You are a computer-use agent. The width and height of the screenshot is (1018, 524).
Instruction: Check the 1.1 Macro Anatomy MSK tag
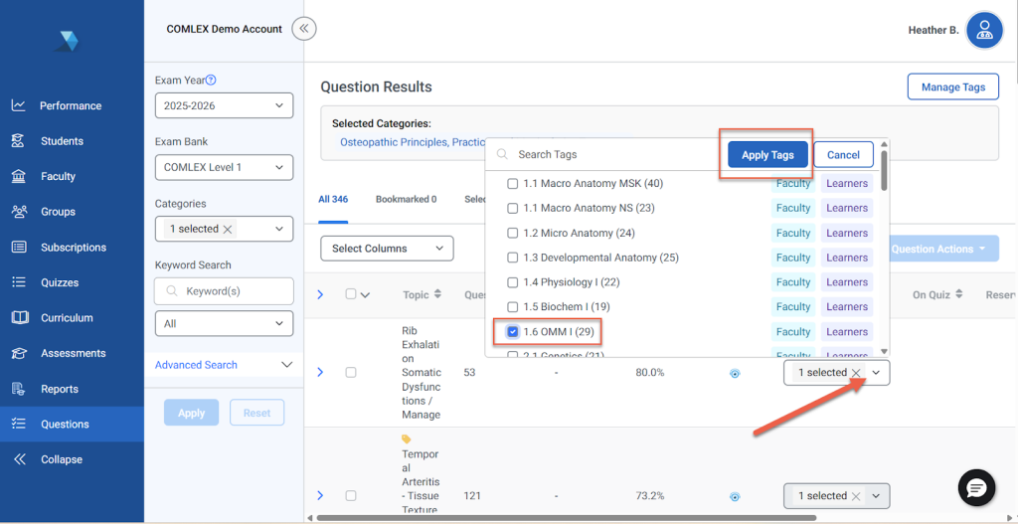click(513, 184)
